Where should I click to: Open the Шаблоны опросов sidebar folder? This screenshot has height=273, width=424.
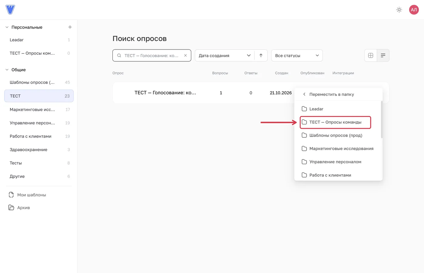click(39, 82)
